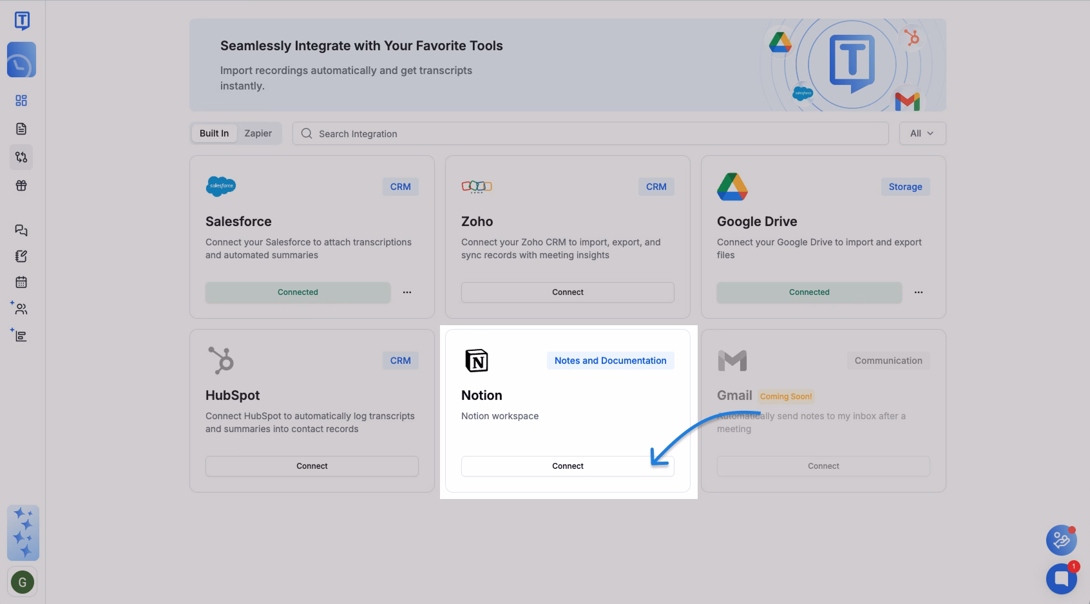Open the transcripts document icon
Image resolution: width=1090 pixels, height=604 pixels.
click(x=21, y=129)
